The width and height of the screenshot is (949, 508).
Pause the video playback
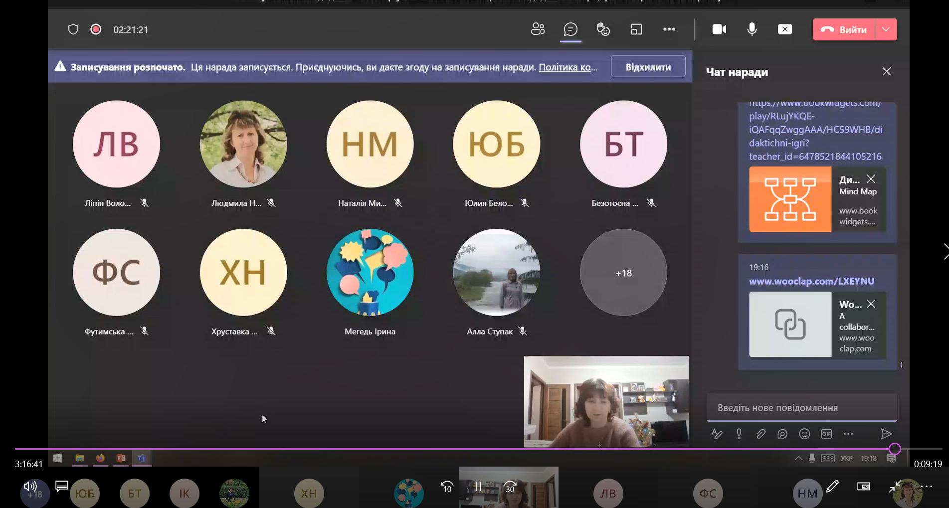pyautogui.click(x=478, y=487)
